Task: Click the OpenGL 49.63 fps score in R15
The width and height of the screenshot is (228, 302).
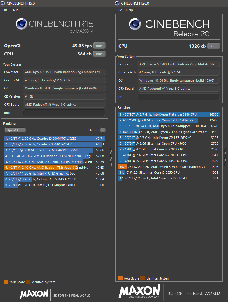Action: [82, 46]
